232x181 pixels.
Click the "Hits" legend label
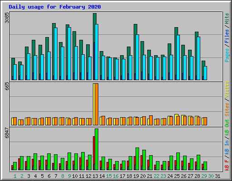click(227, 19)
